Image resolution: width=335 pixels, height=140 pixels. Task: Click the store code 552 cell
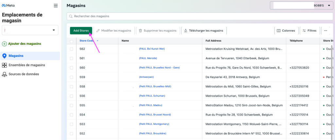(82, 133)
